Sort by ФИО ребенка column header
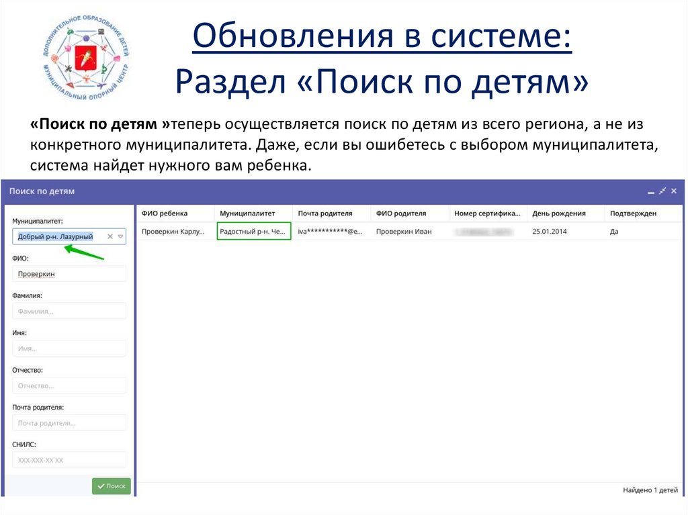This screenshot has height=515, width=688. 175,214
